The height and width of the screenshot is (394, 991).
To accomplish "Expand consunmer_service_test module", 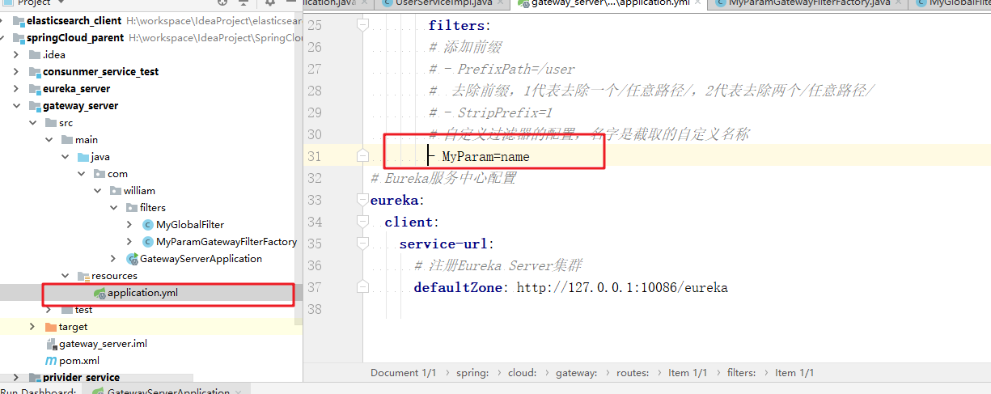I will tap(16, 71).
